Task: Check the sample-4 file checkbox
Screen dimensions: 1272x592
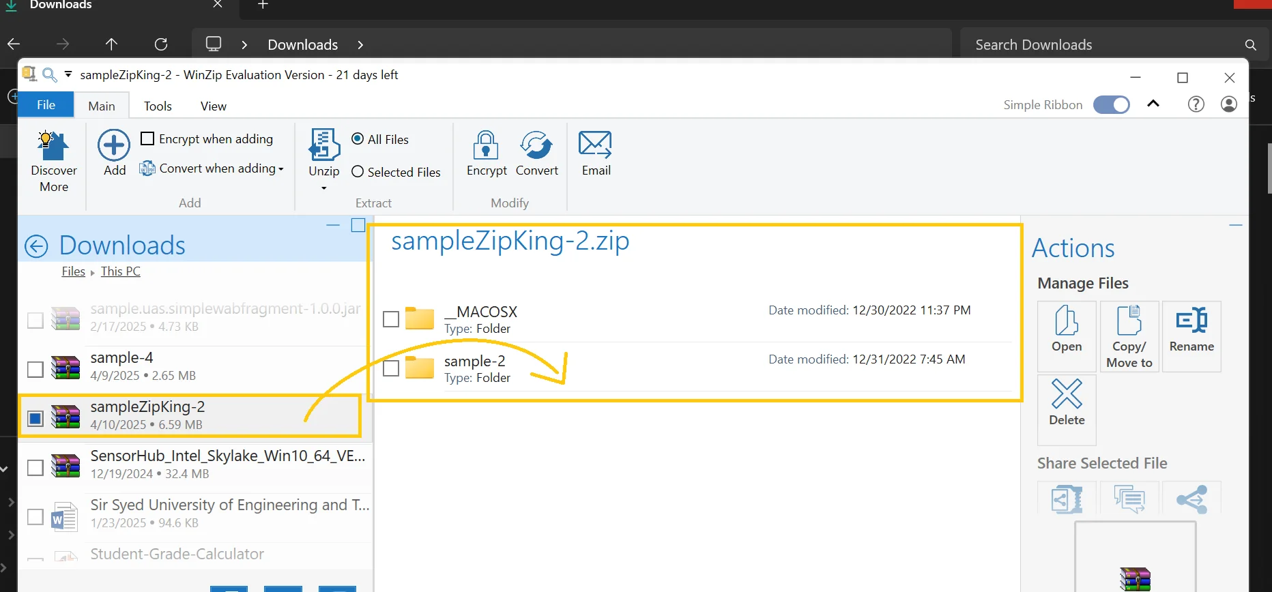Action: coord(35,369)
